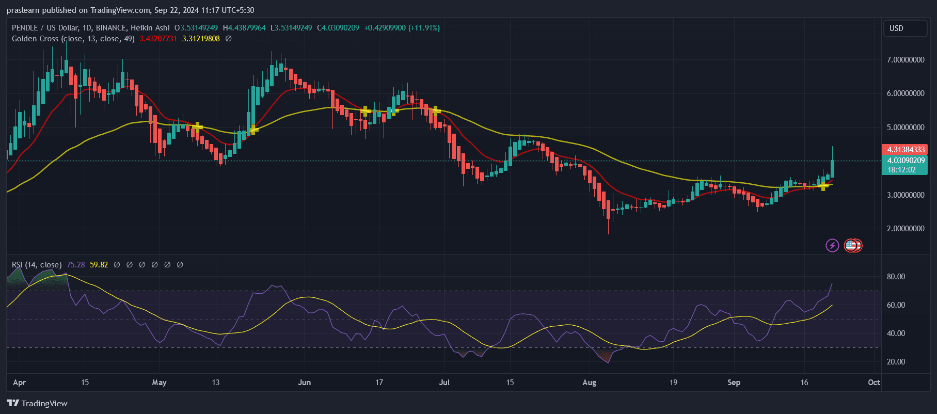This screenshot has height=414, width=937.
Task: Click the yellow cross marker at mid-June
Action: 366,112
